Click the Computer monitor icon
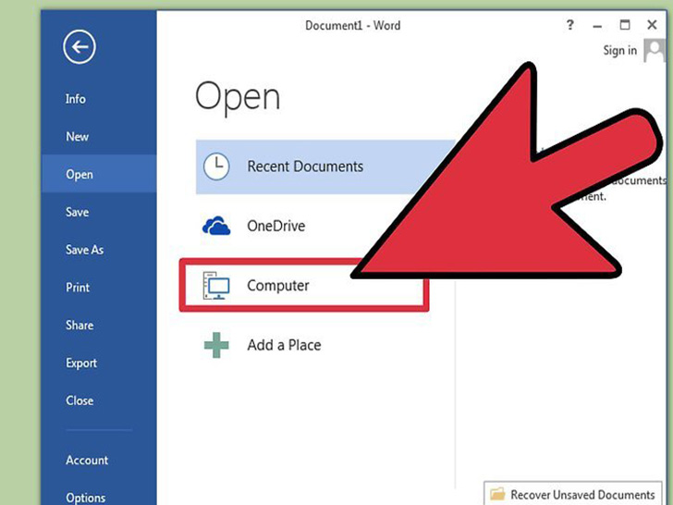Viewport: 673px width, 505px height. click(x=216, y=286)
